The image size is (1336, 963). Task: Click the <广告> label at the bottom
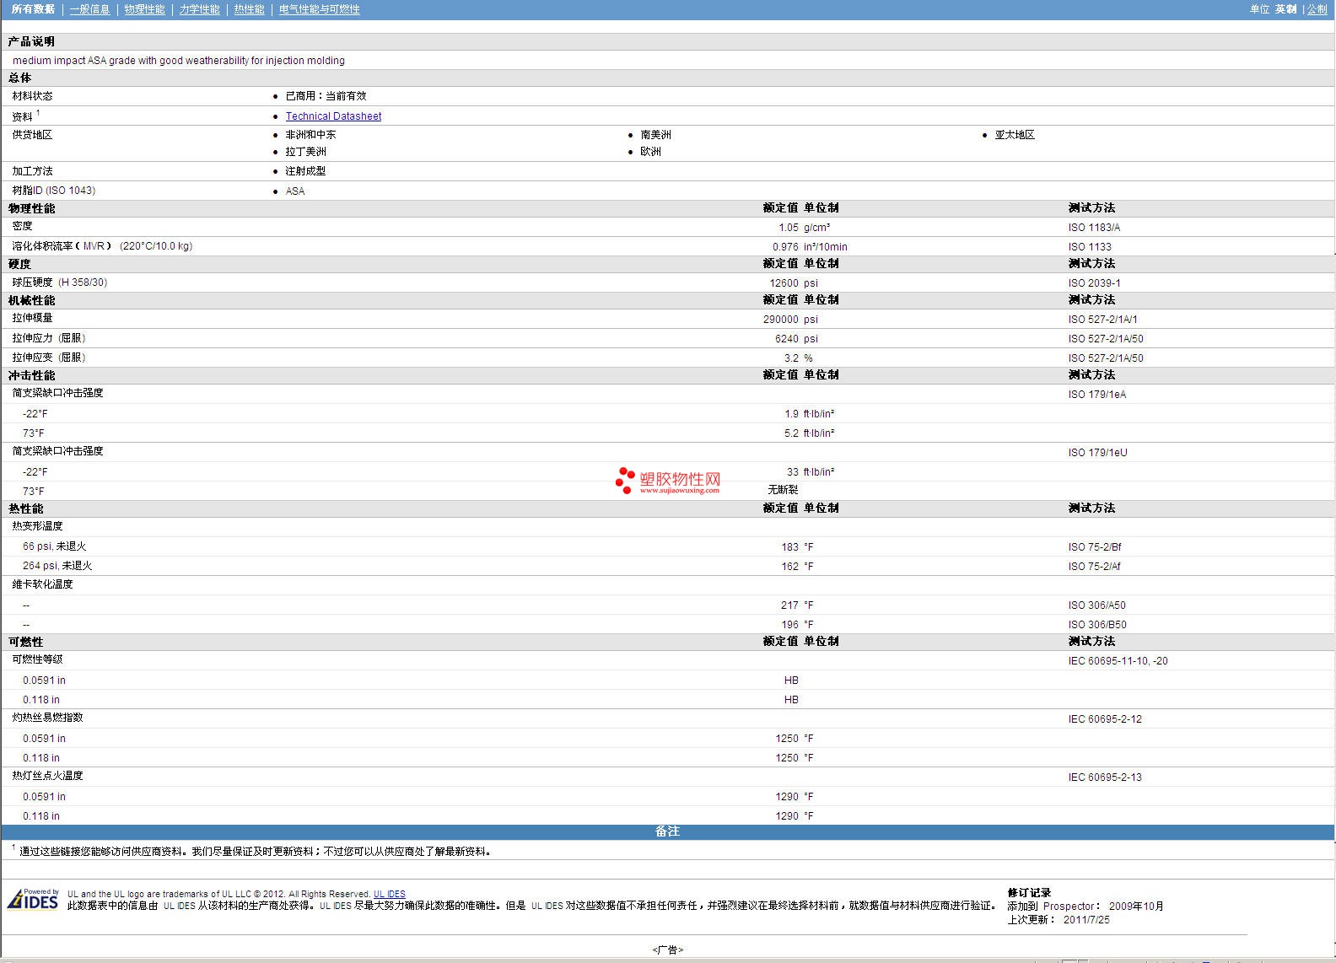pos(667,950)
